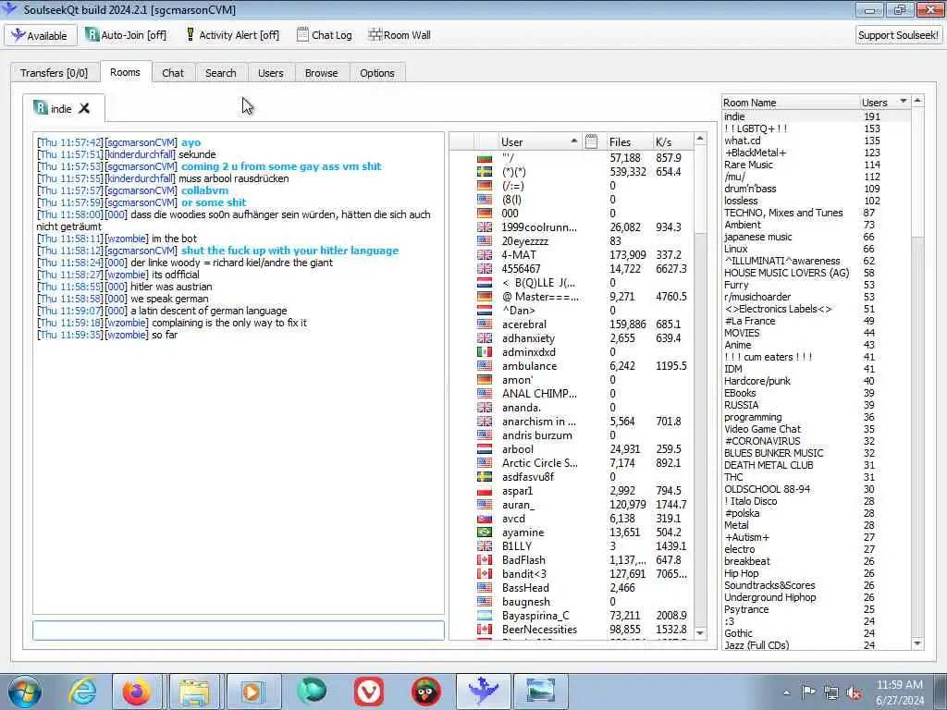The height and width of the screenshot is (710, 947).
Task: Sort user list by K/s column
Action: tap(672, 141)
